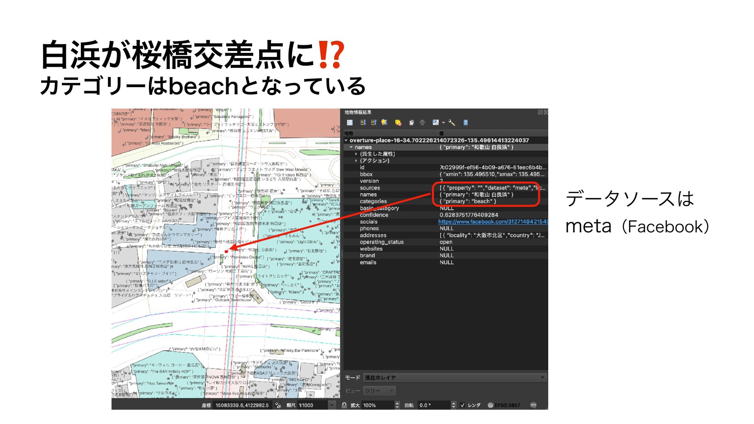Click the 拡大 magnifier stepper arrows

coord(397,405)
